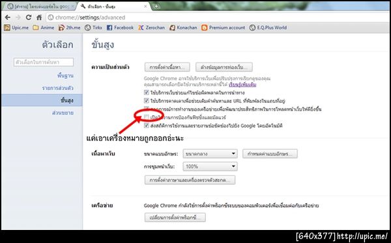
Task: Toggle navigation error web service checkbox
Action: (x=147, y=93)
